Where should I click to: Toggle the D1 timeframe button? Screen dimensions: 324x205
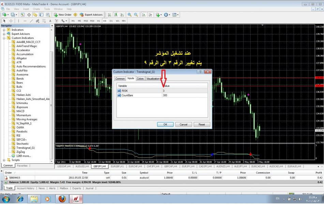tap(111, 21)
